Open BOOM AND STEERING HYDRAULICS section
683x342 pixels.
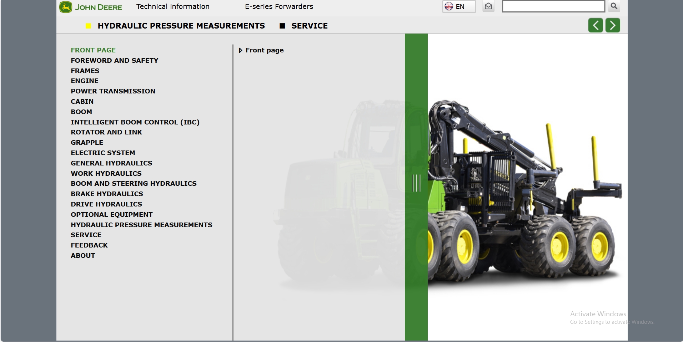pyautogui.click(x=134, y=184)
